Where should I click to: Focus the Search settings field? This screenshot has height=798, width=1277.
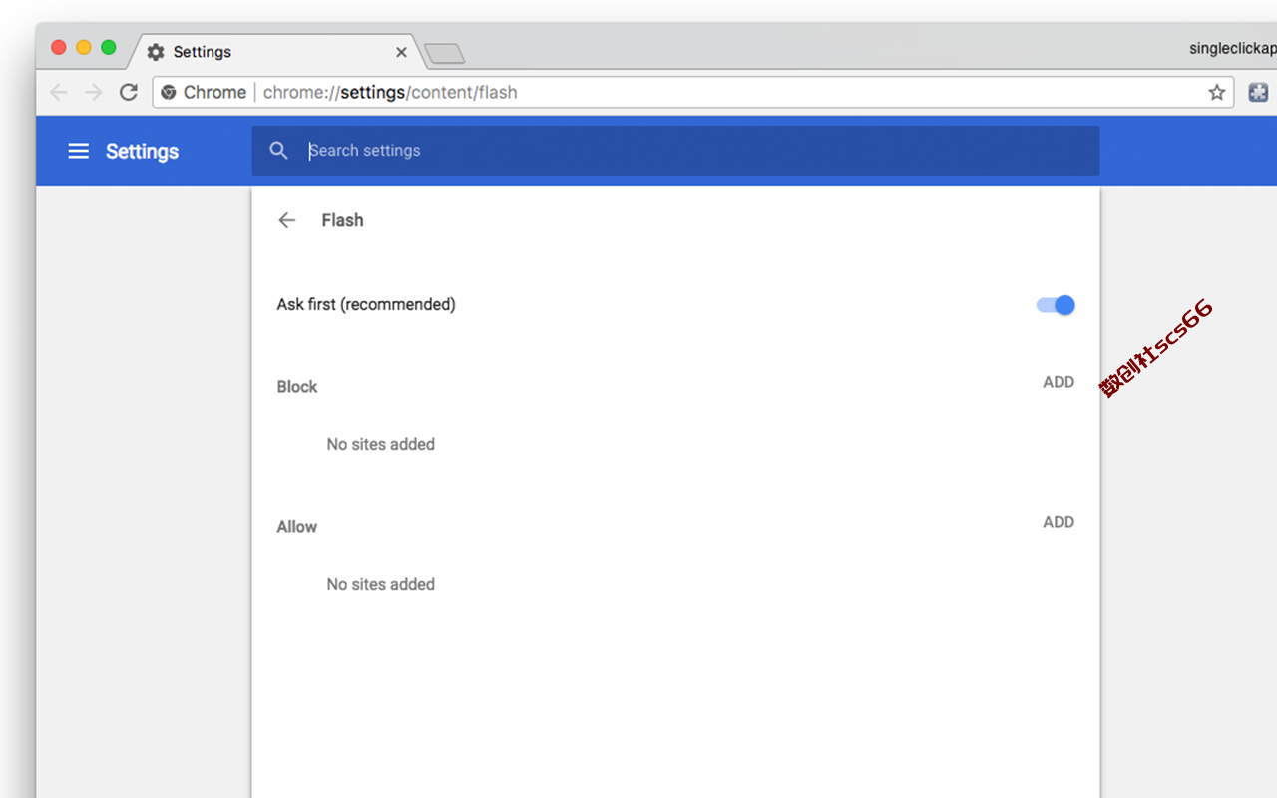[675, 151]
